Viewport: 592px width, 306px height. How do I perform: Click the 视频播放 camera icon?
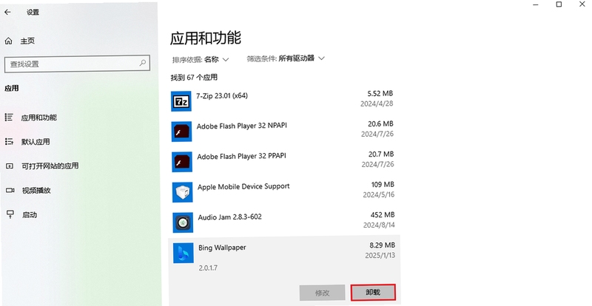tap(10, 190)
